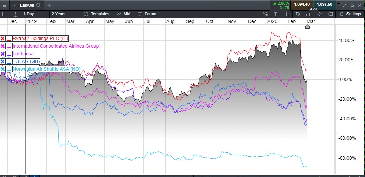The image size is (365, 177).
Task: Add a new chart tab with plus
Action: click(49, 5)
